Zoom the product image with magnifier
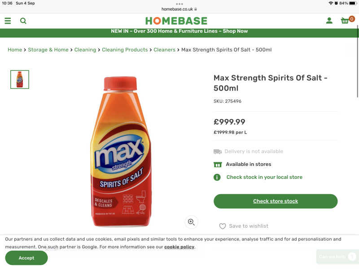The image size is (359, 269). pos(191,222)
